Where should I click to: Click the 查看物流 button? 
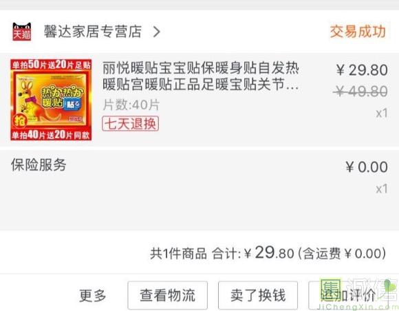[168, 295]
